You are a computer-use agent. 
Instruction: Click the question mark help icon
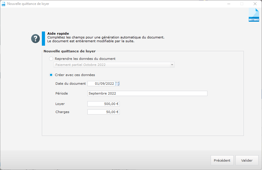(x=35, y=38)
